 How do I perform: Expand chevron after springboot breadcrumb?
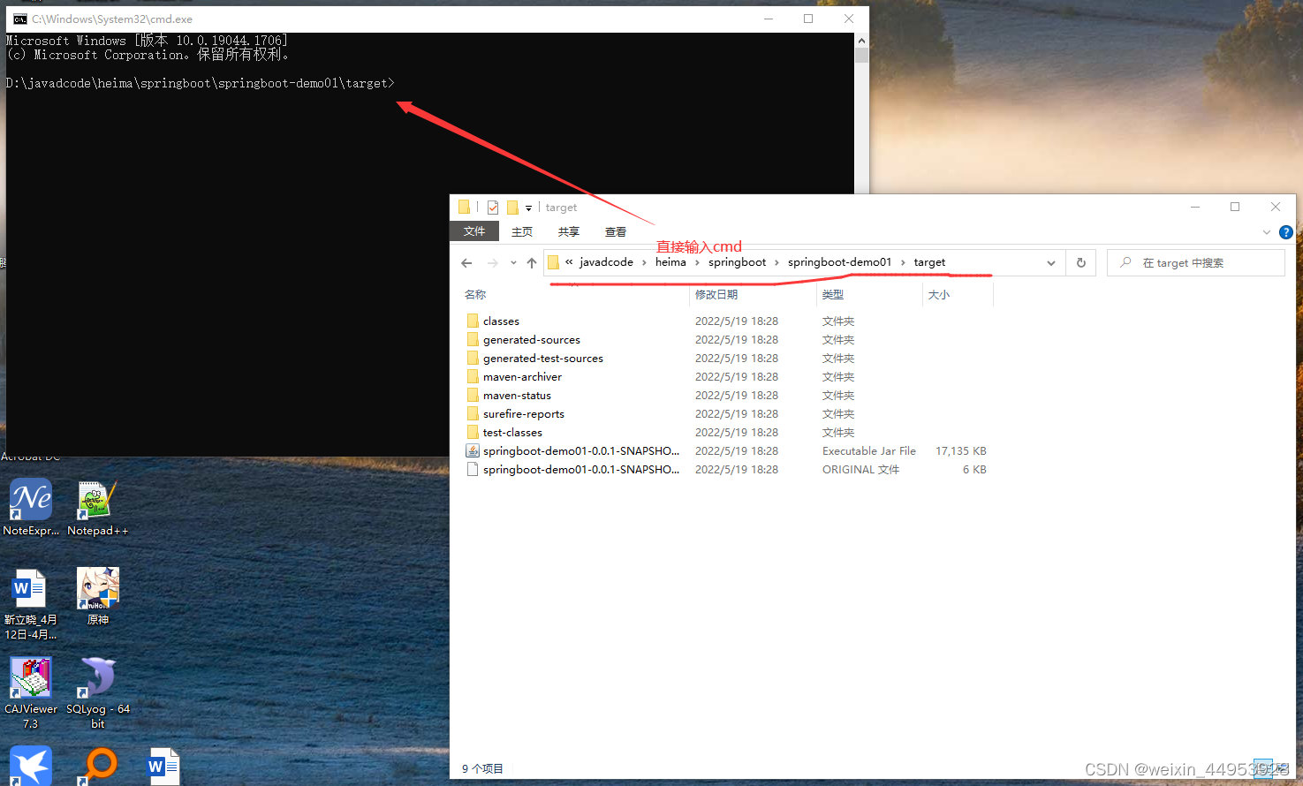click(777, 262)
